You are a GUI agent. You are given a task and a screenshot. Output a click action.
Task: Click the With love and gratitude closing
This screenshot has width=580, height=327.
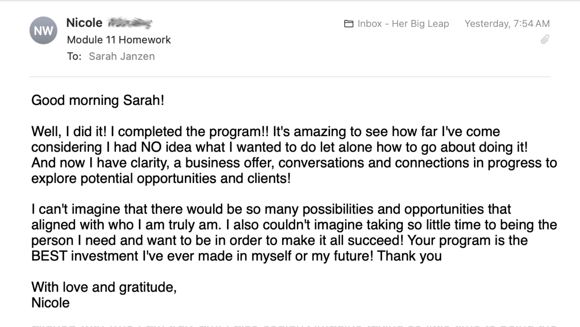click(104, 287)
